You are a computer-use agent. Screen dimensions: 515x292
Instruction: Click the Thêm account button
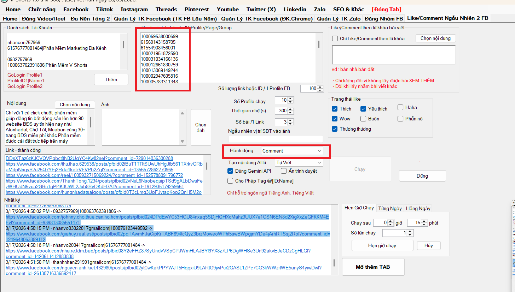111,79
